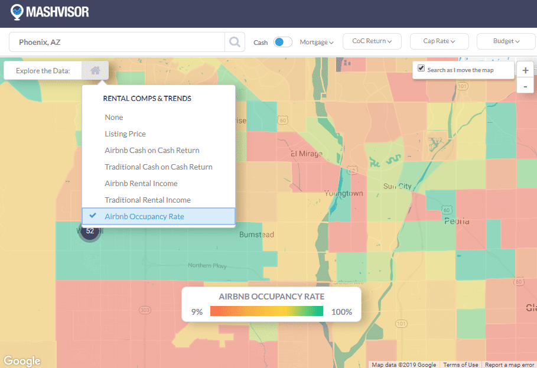The image size is (537, 368).
Task: Uncheck Search as I move the map
Action: click(x=421, y=69)
